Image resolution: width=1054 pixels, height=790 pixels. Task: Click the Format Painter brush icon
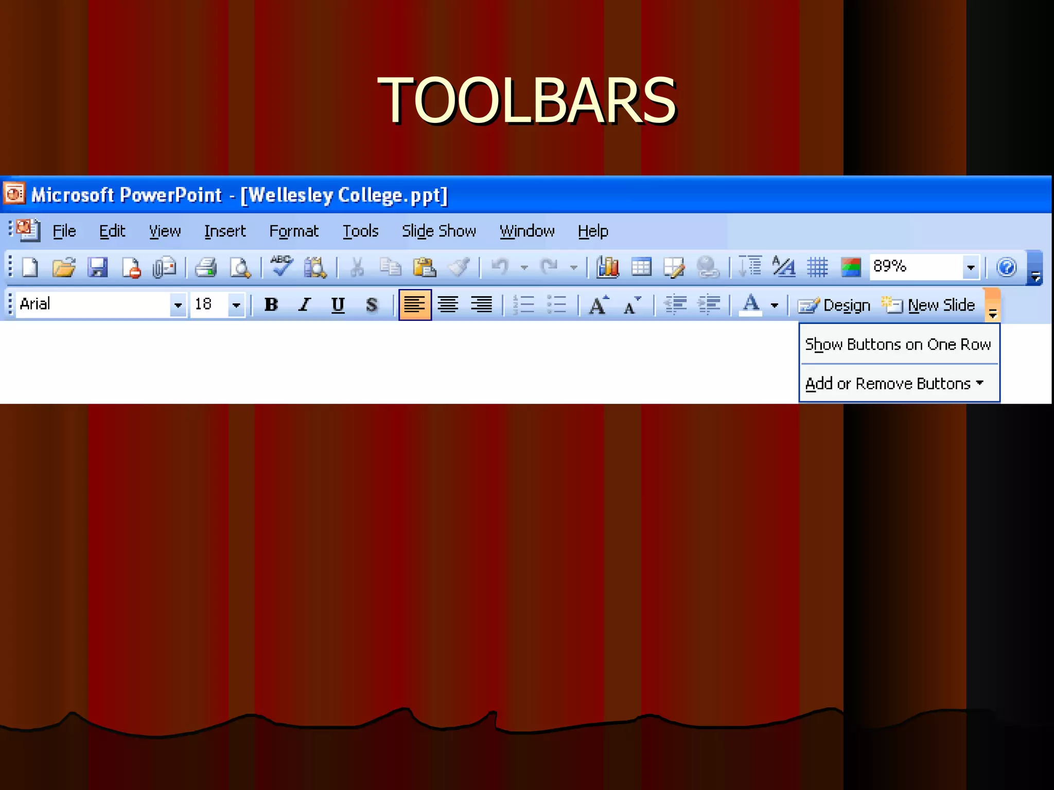(x=459, y=267)
